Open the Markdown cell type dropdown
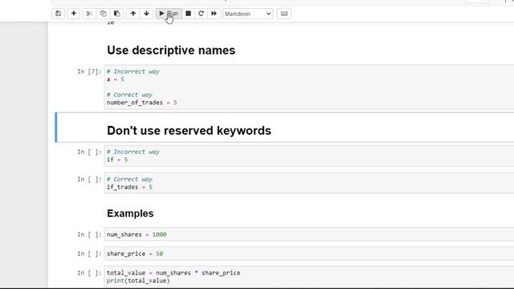514x289 pixels. tap(248, 14)
